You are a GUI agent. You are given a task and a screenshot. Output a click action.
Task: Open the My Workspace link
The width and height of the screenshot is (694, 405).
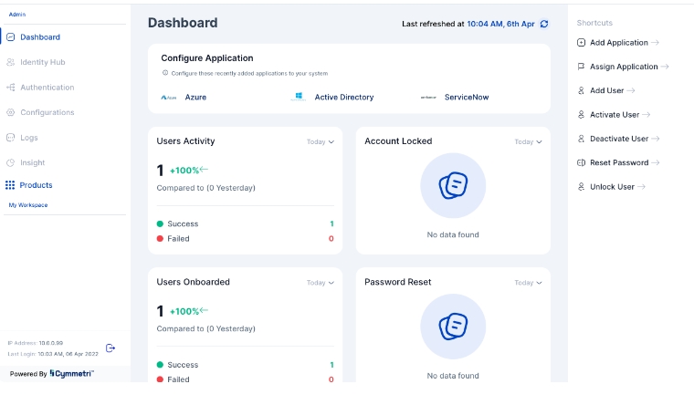(x=28, y=205)
